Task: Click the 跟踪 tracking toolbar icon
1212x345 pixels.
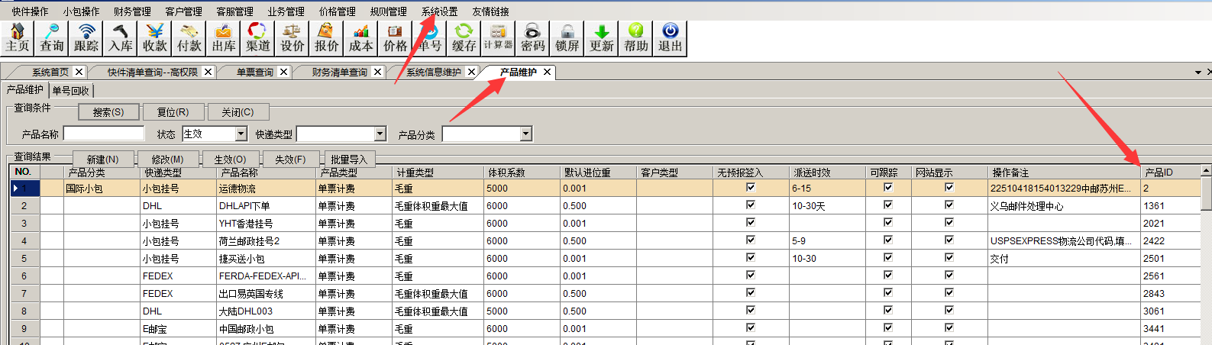Action: pyautogui.click(x=86, y=37)
